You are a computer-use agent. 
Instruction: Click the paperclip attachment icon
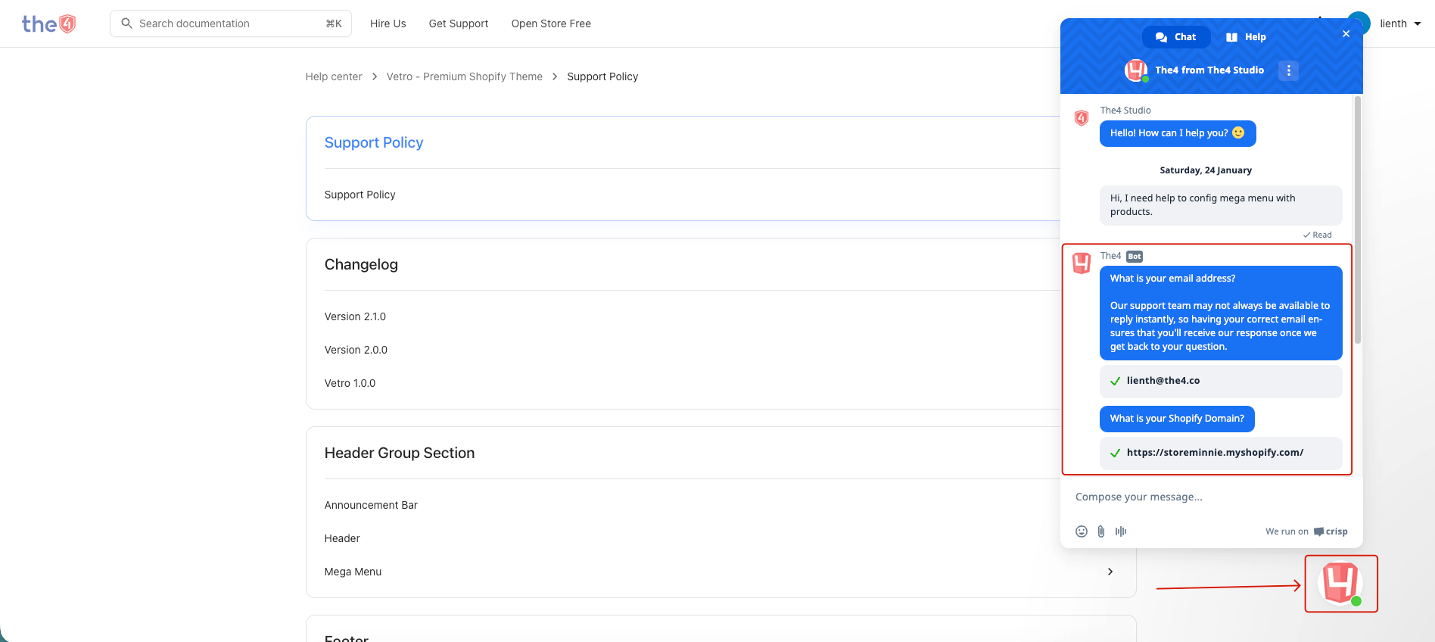(1101, 531)
